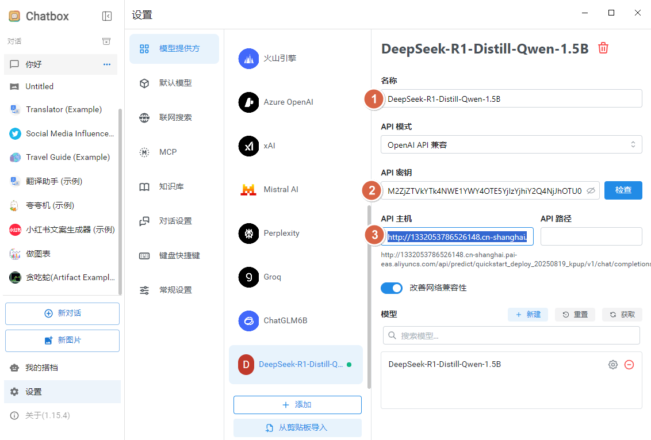Start a 新对话

[x=62, y=313]
